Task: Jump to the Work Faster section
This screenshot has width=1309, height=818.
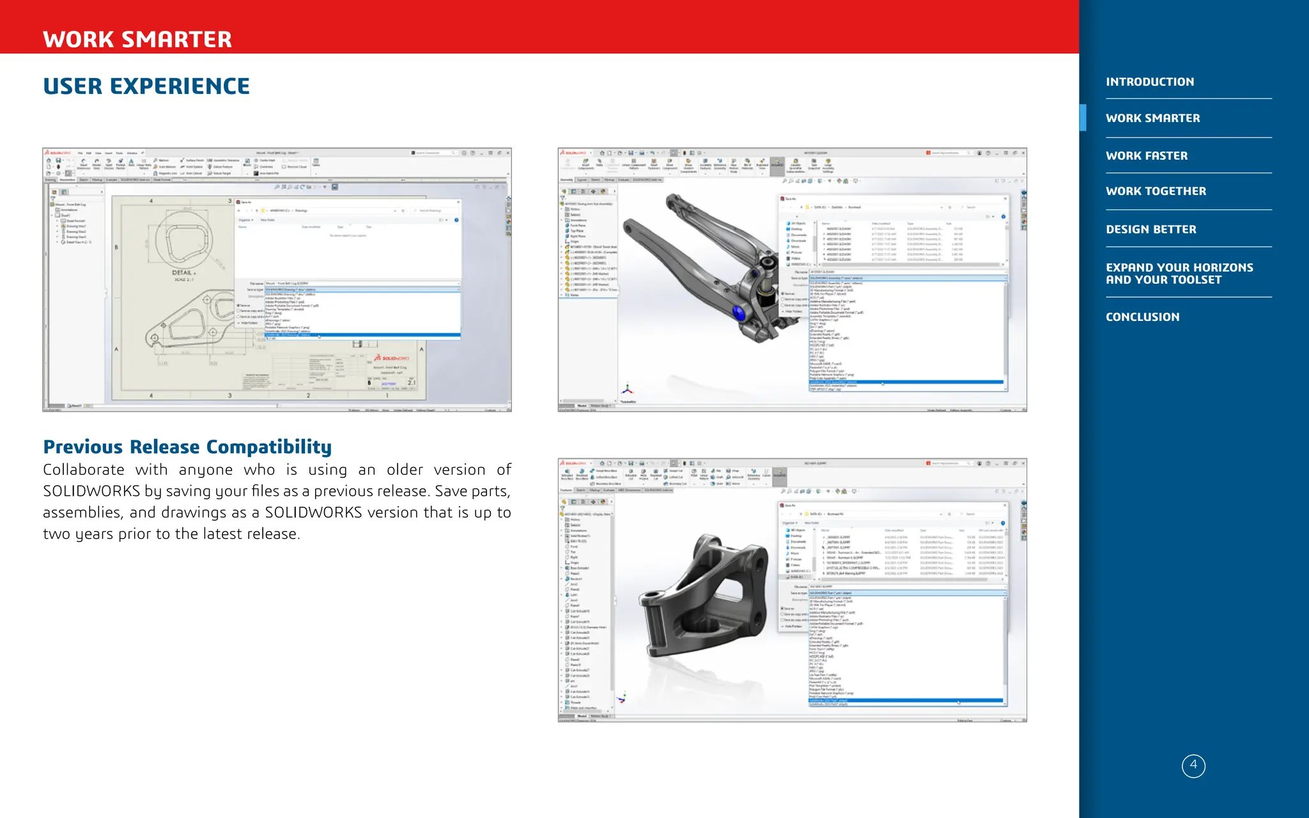Action: 1147,156
